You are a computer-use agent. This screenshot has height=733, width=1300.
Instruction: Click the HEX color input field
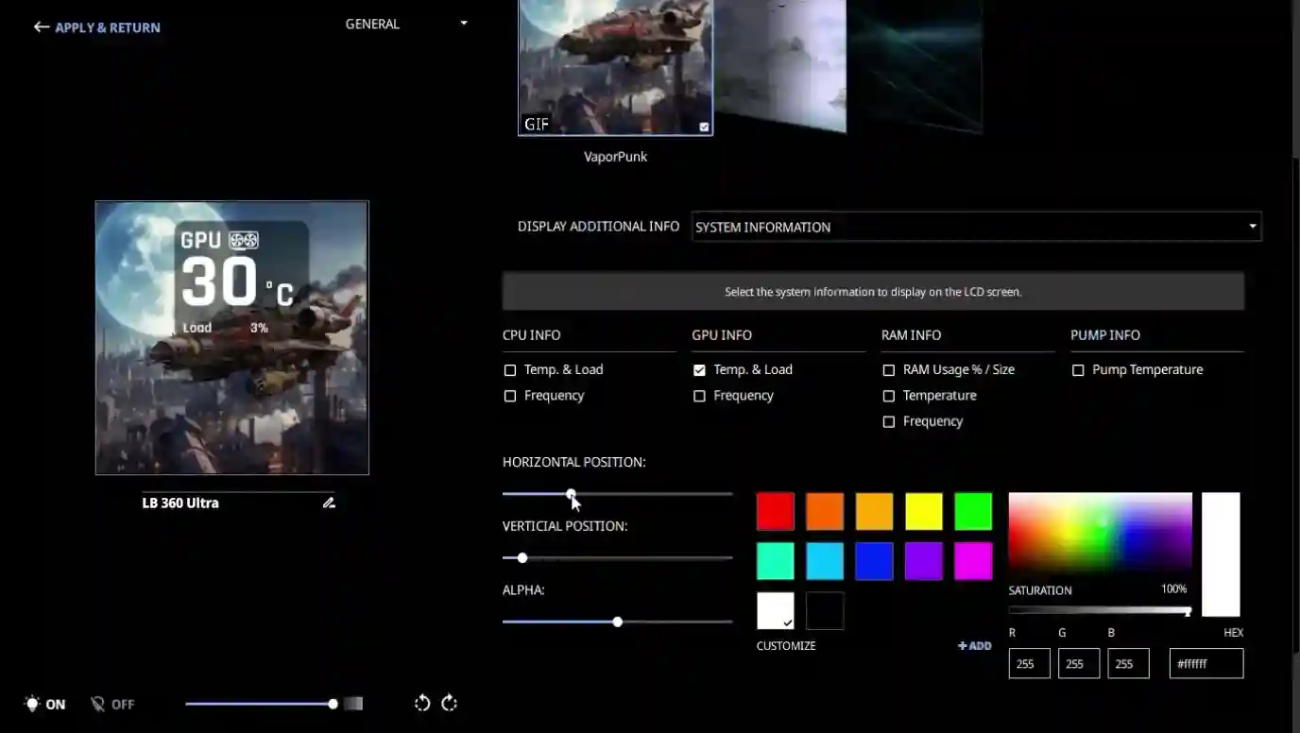[x=1206, y=663]
